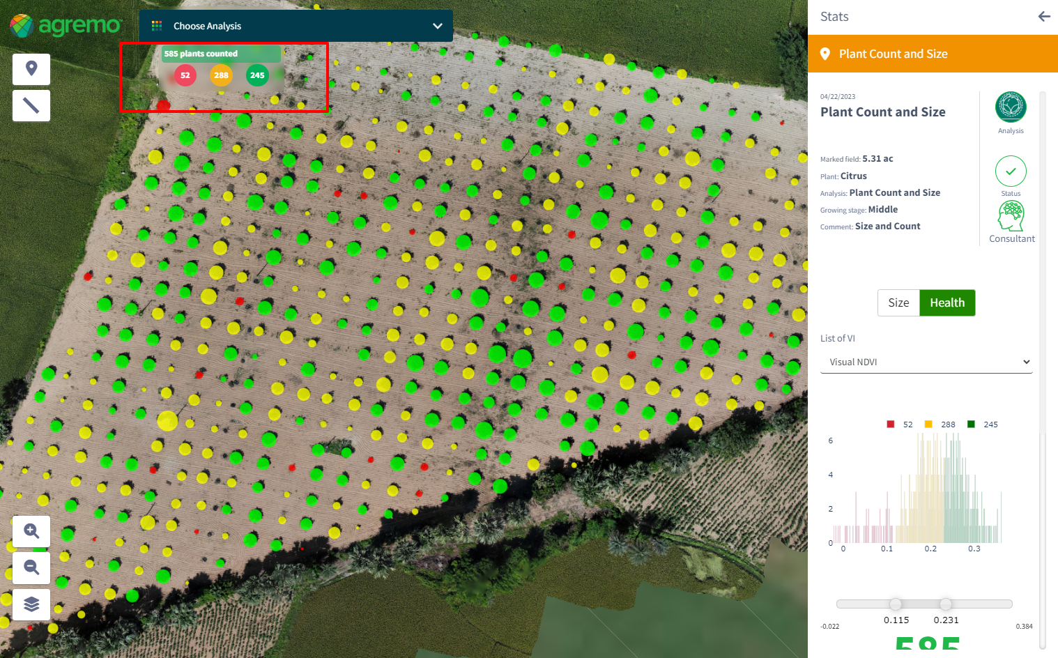Collapse Stats panel with back arrow

click(x=1043, y=17)
